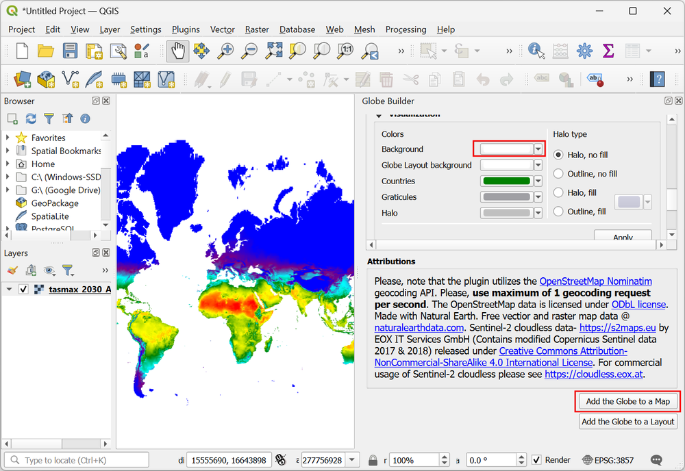Open the Layout Manager icon
685x471 pixels.
(118, 51)
